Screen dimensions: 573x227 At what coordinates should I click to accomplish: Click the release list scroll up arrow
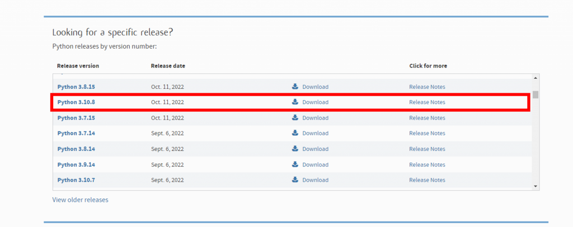pyautogui.click(x=536, y=78)
